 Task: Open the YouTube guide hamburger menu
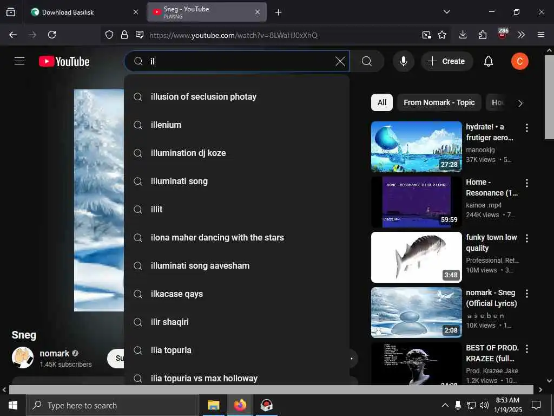[19, 61]
